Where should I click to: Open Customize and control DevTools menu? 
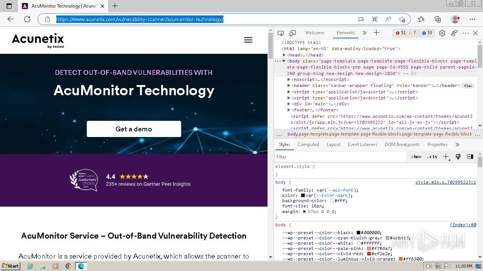[466, 33]
